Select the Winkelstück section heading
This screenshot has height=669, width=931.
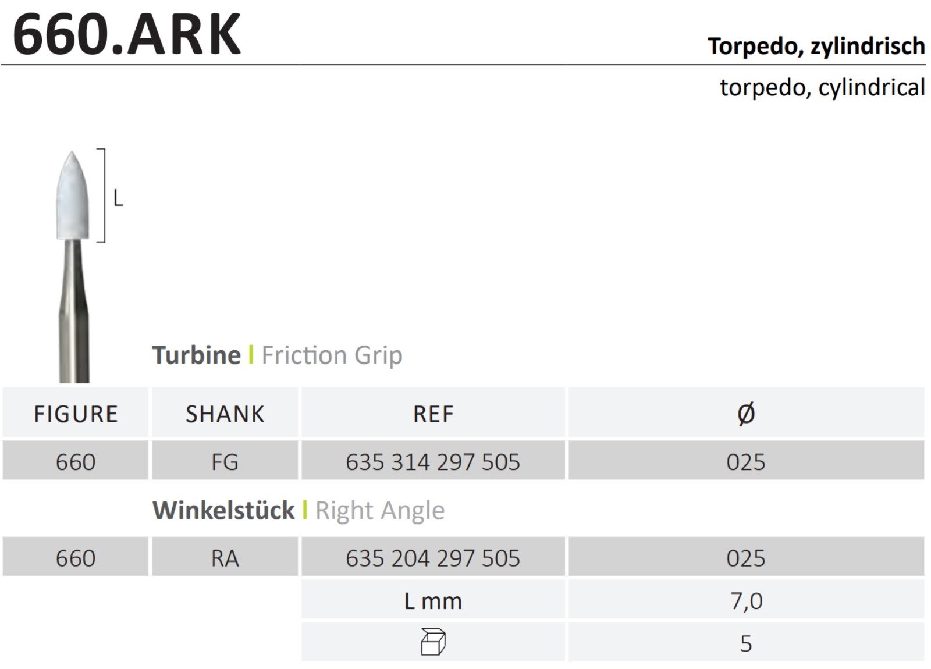pos(223,510)
